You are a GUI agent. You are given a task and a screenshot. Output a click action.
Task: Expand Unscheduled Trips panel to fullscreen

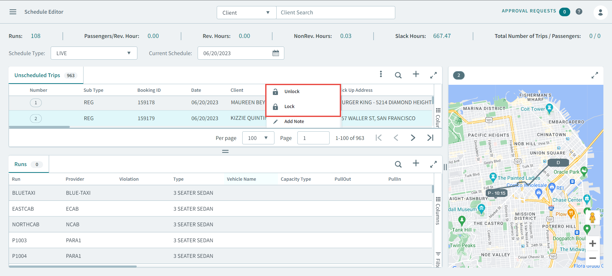pyautogui.click(x=433, y=75)
